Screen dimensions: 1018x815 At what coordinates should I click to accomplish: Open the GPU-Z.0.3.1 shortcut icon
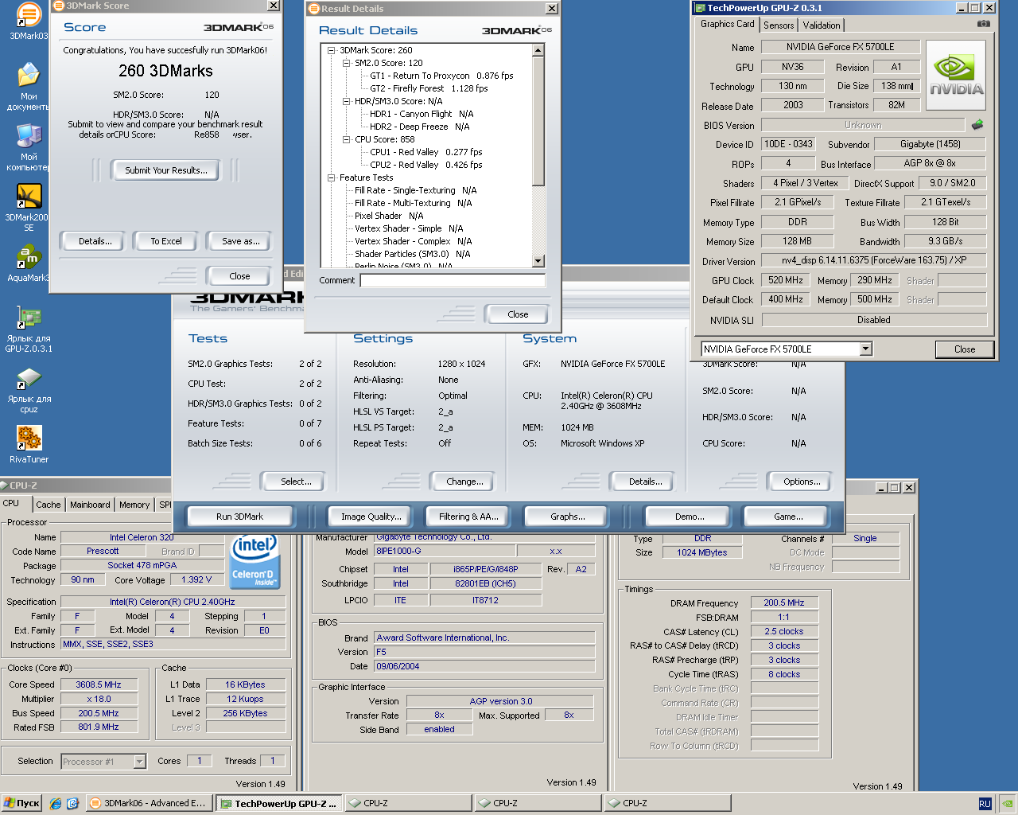pyautogui.click(x=29, y=329)
